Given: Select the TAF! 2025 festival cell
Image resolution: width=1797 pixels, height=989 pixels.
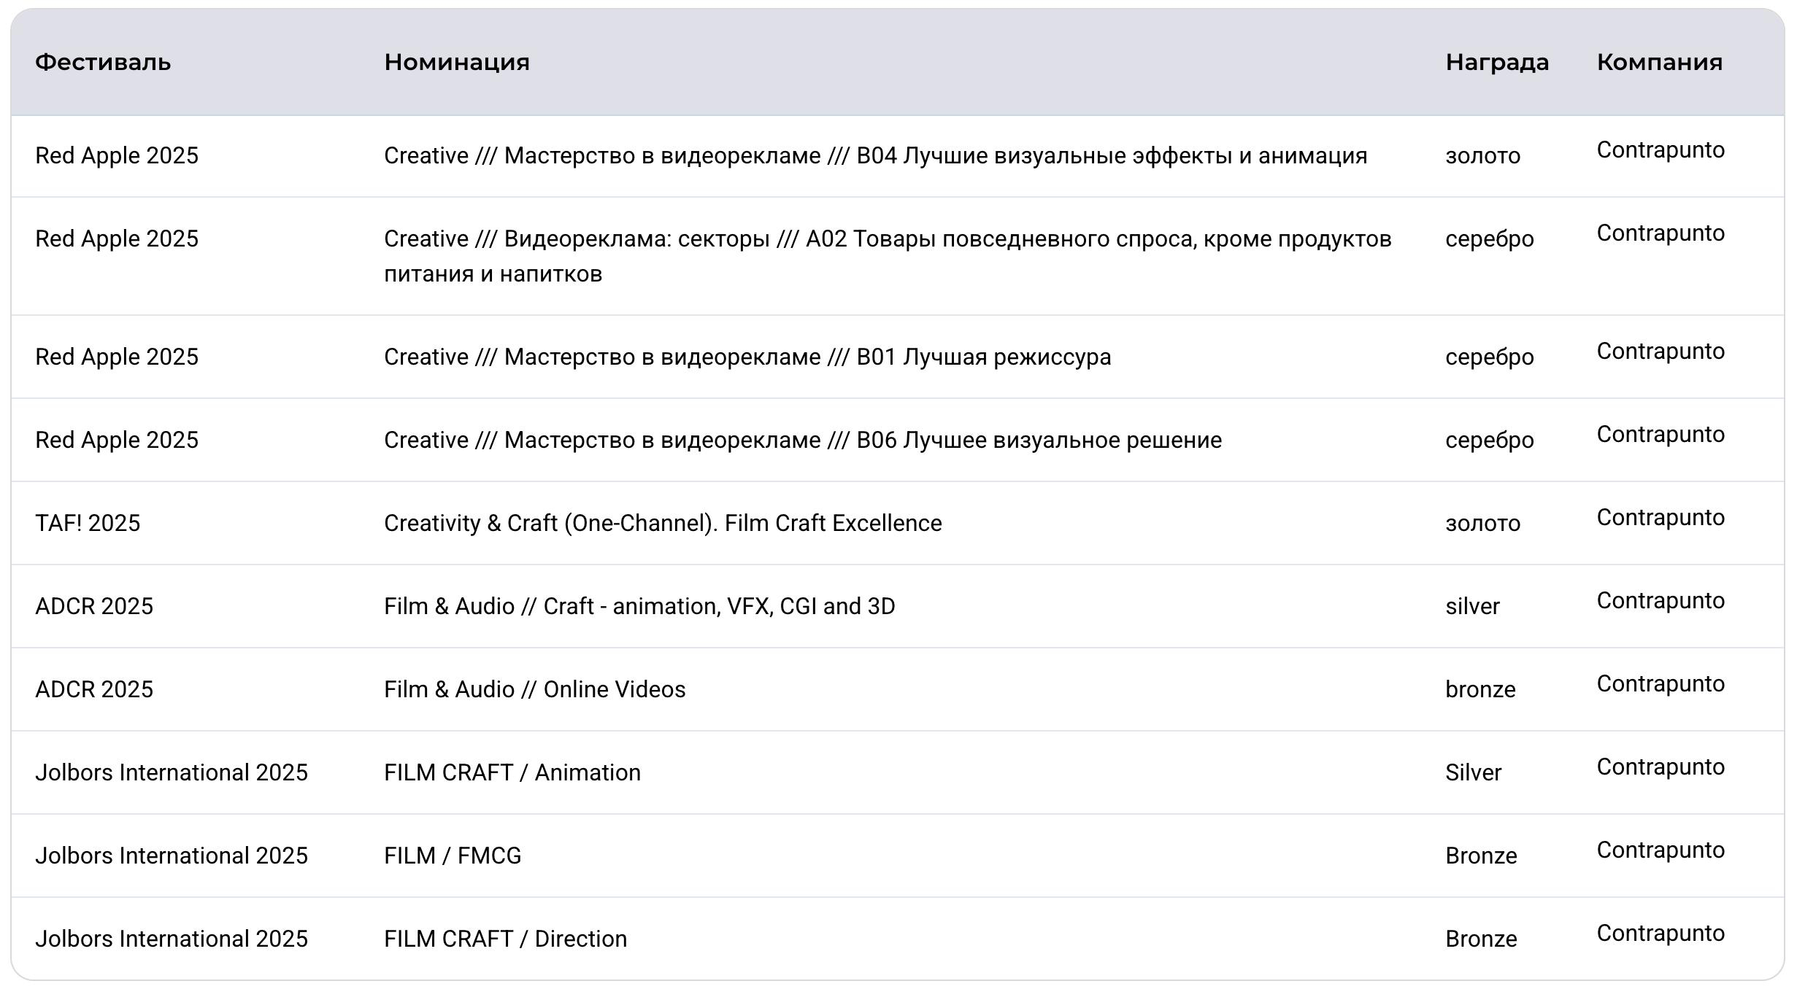Looking at the screenshot, I should pos(88,523).
